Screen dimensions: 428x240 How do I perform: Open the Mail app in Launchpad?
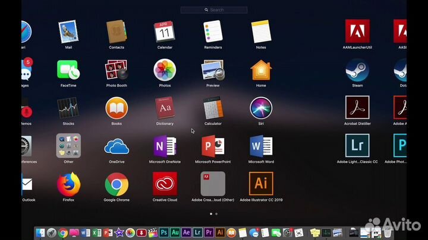(x=68, y=31)
